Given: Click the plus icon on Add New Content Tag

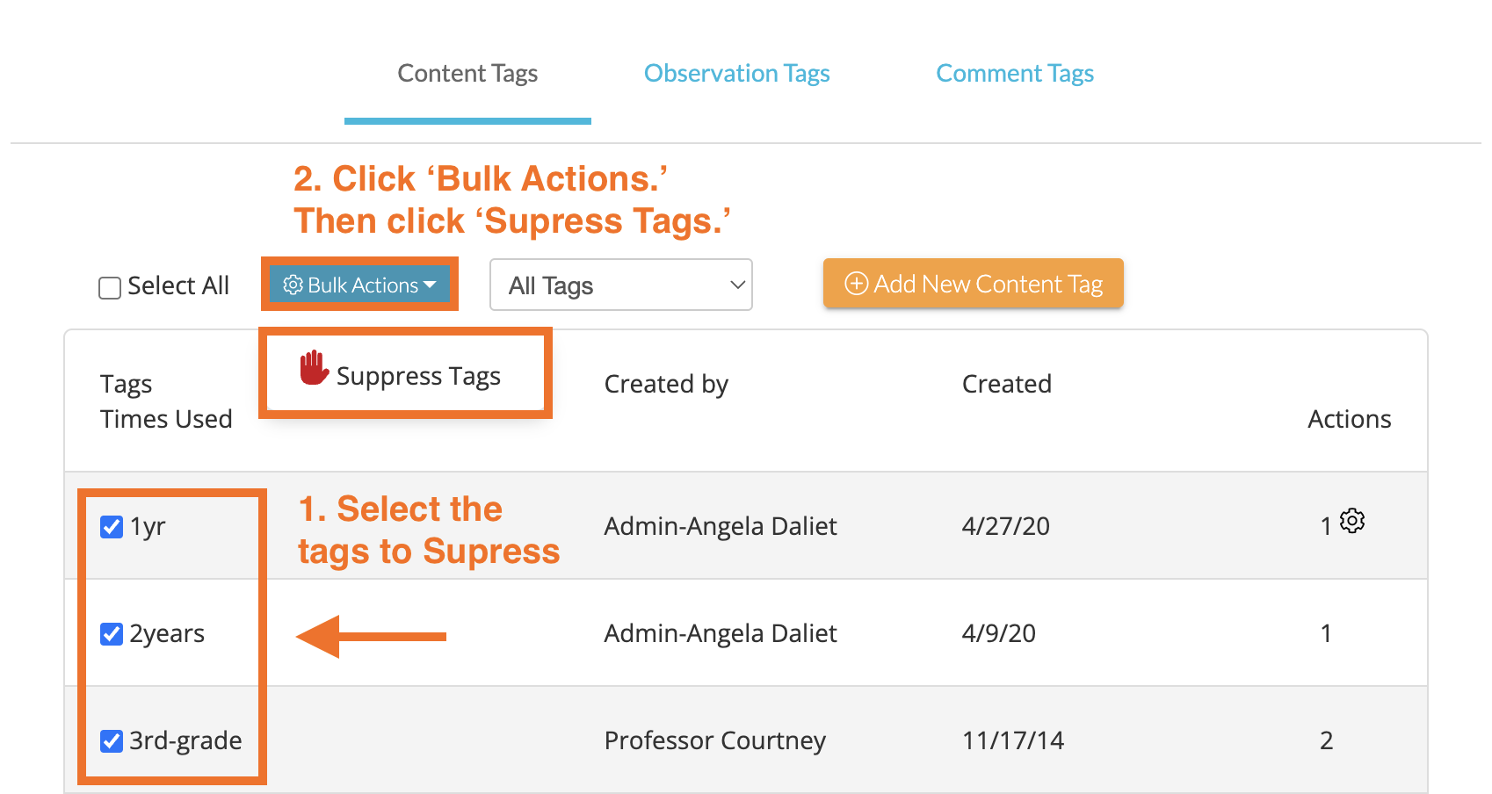Looking at the screenshot, I should (x=856, y=284).
